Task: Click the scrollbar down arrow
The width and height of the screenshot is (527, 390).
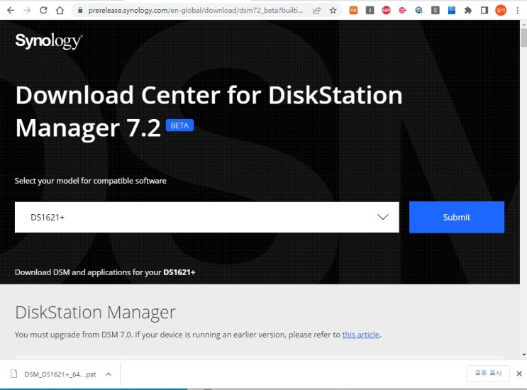Action: click(523, 355)
